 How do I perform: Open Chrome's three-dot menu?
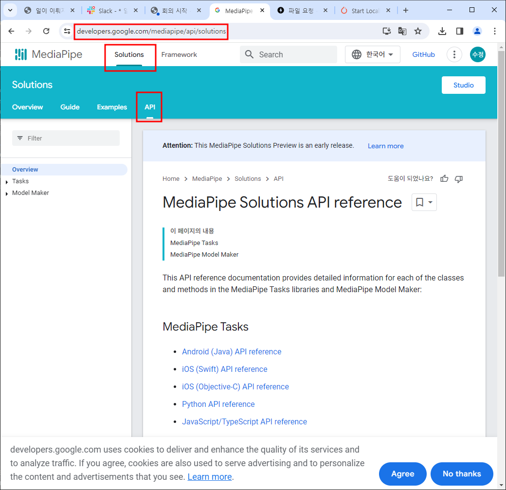[x=495, y=31]
